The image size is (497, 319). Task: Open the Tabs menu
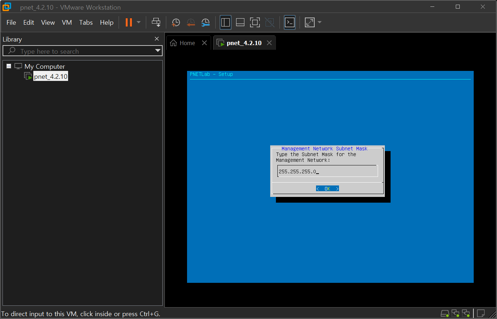[86, 22]
